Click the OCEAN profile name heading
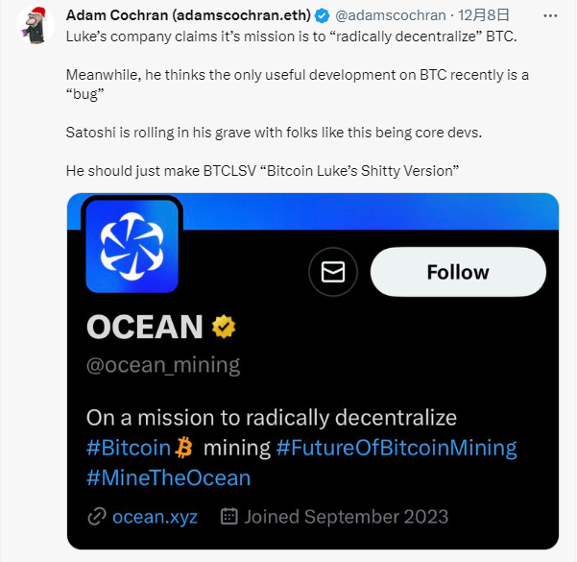 tap(144, 328)
